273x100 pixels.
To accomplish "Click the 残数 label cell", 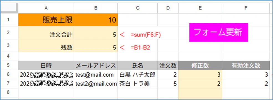I will (46, 46).
